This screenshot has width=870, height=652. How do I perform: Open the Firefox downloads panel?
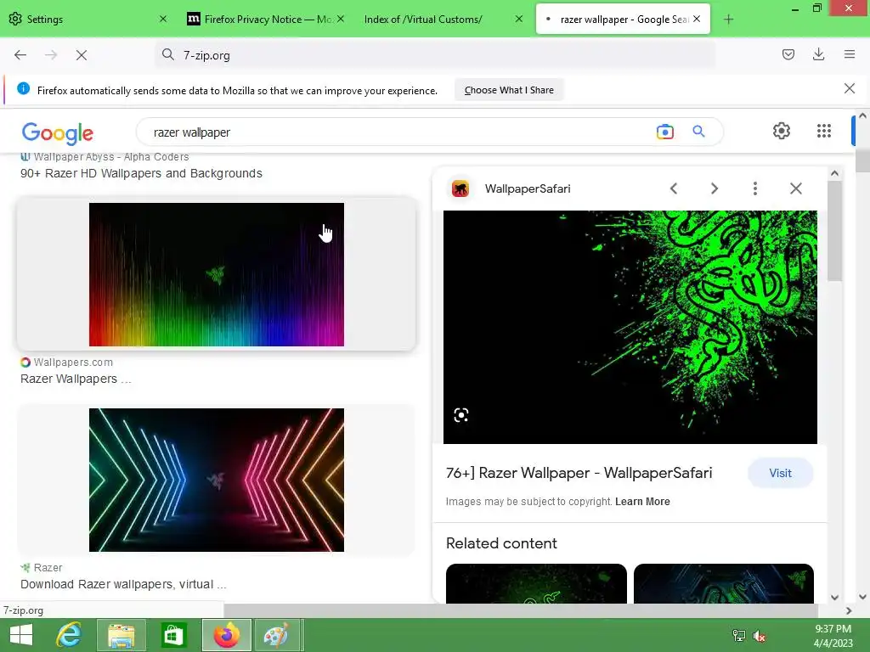(x=818, y=54)
